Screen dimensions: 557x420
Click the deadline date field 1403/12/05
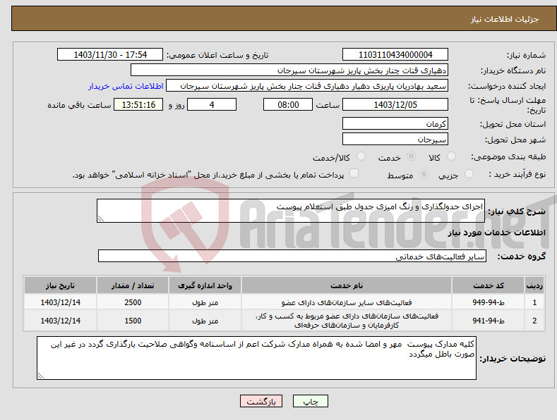395,104
